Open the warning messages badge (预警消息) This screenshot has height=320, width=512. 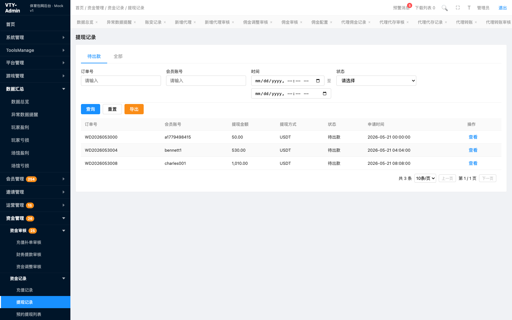pyautogui.click(x=402, y=8)
